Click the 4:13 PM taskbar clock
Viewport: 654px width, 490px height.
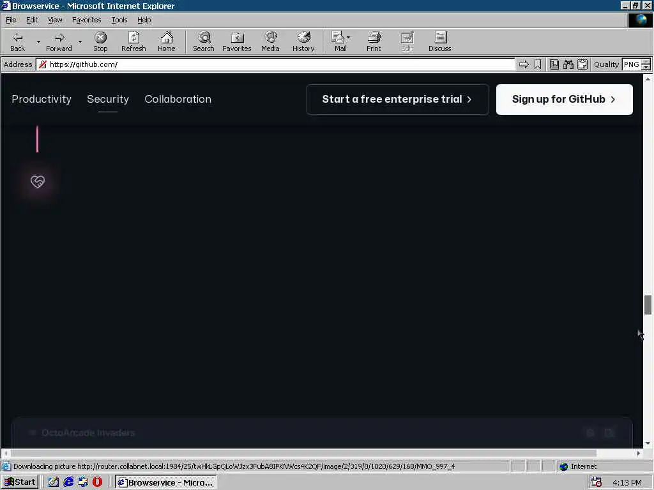pyautogui.click(x=627, y=482)
